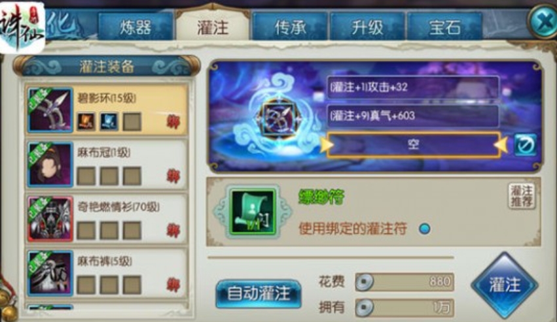The width and height of the screenshot is (557, 322).
Task: Select the 麻布冠 helmet icon
Action: pyautogui.click(x=50, y=165)
